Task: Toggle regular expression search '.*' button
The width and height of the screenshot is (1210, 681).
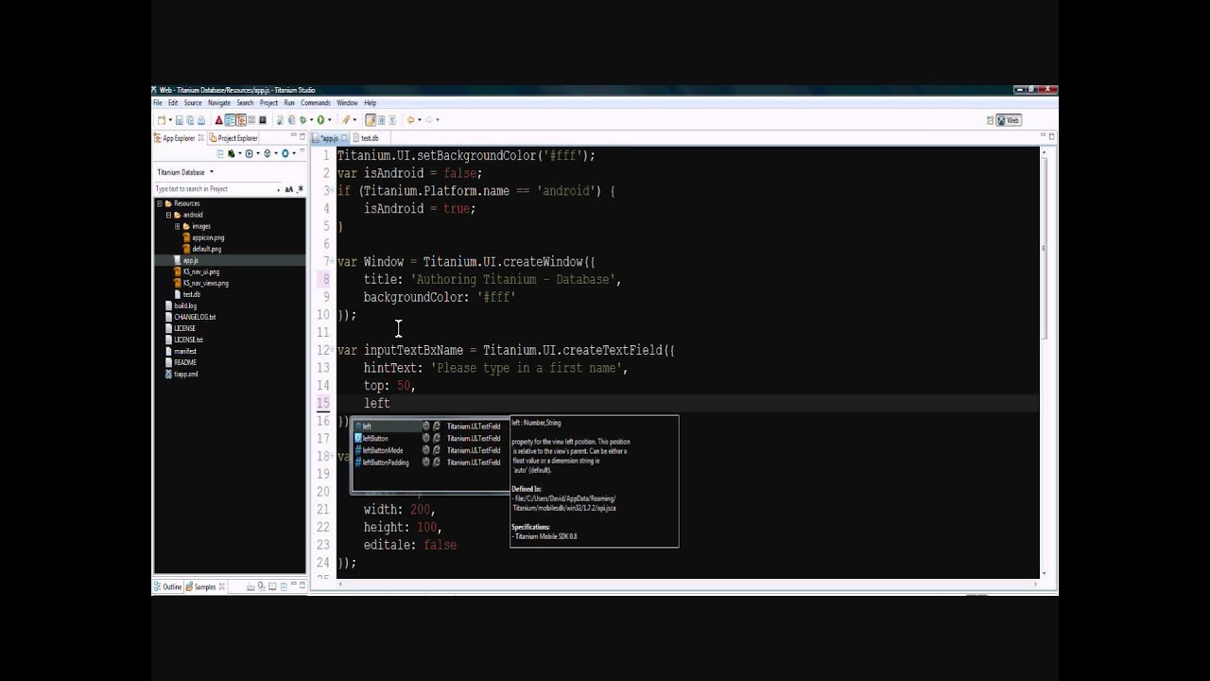Action: pos(301,189)
